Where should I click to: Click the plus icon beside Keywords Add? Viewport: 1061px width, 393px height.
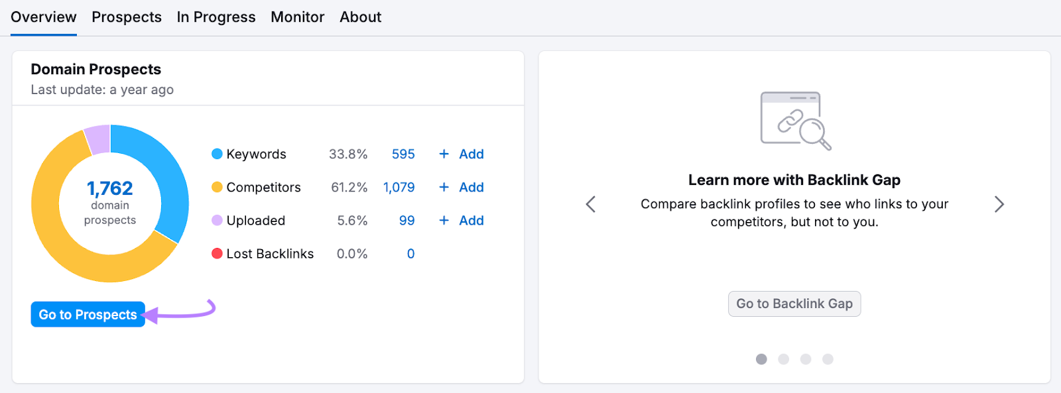pos(444,154)
